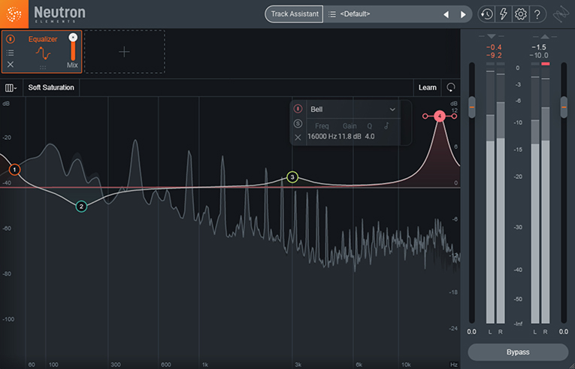The height and width of the screenshot is (369, 575).
Task: Click output peak value -1.5
Action: (539, 47)
